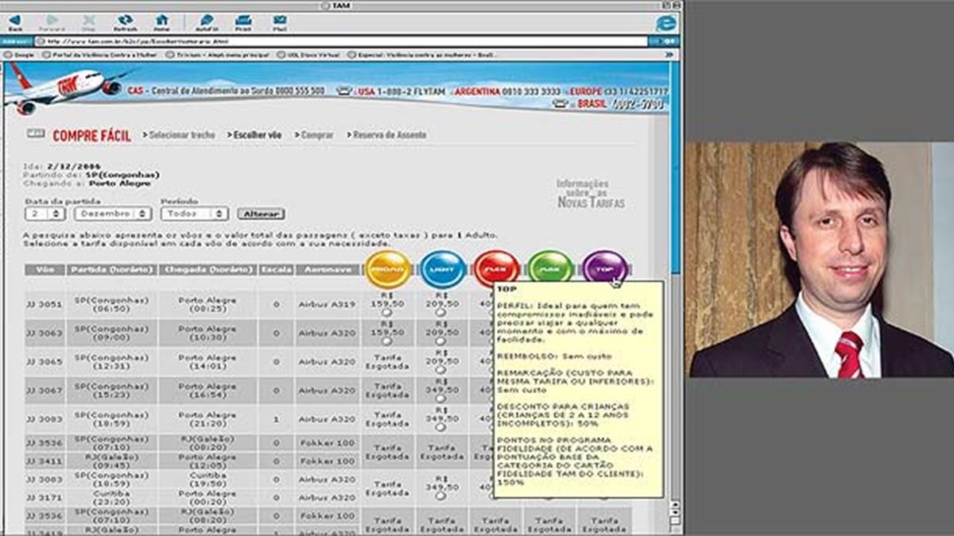This screenshot has height=536, width=954.
Task: Click the blue LIGHT fare ball
Action: (443, 270)
